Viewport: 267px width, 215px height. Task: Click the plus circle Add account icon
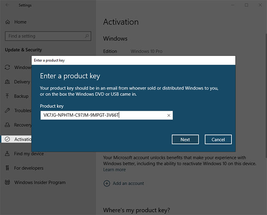point(107,183)
